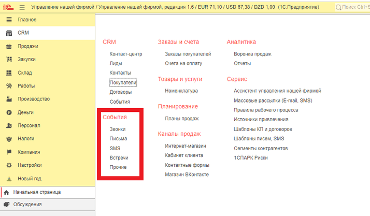Open Магазин ВКонтакте link

(x=187, y=175)
